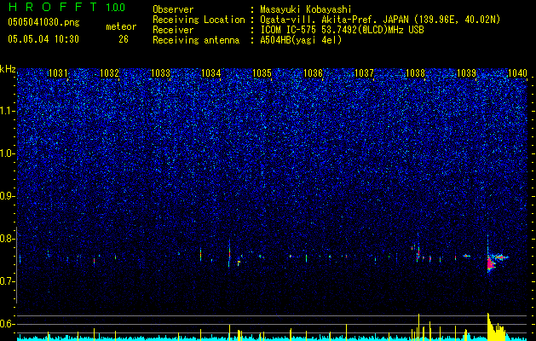
Task: Click time marker 1040
Action: pyautogui.click(x=517, y=72)
